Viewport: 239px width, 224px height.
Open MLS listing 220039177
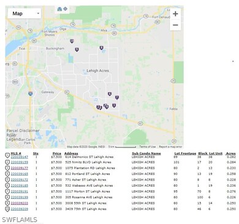tap(20, 168)
